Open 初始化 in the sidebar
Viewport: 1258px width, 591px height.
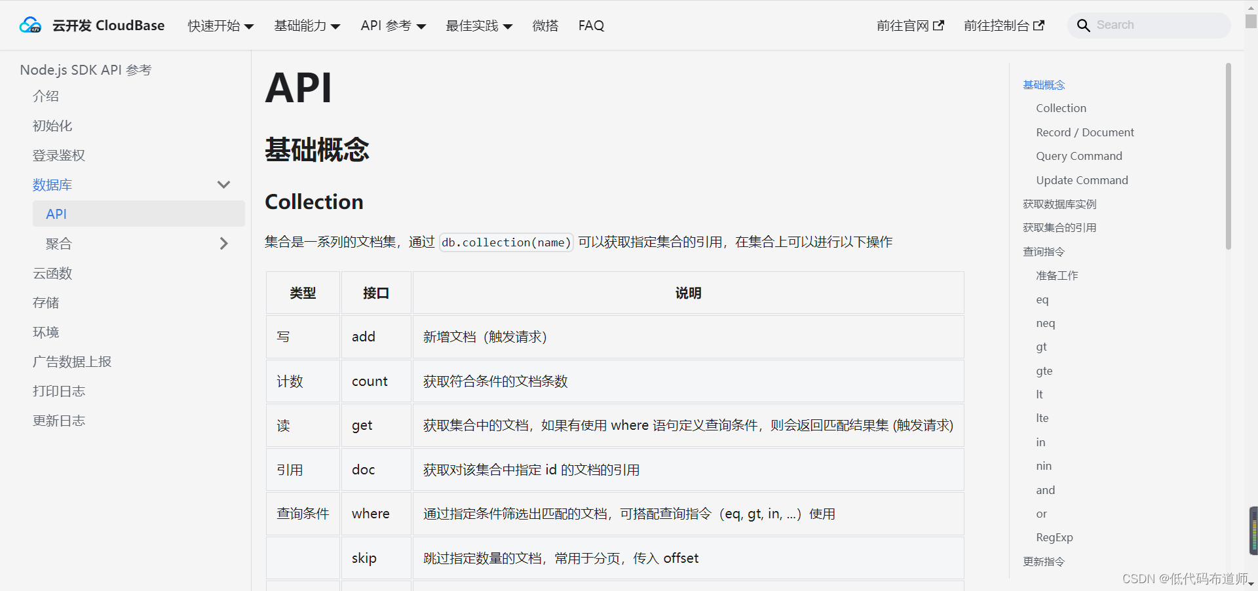click(52, 126)
